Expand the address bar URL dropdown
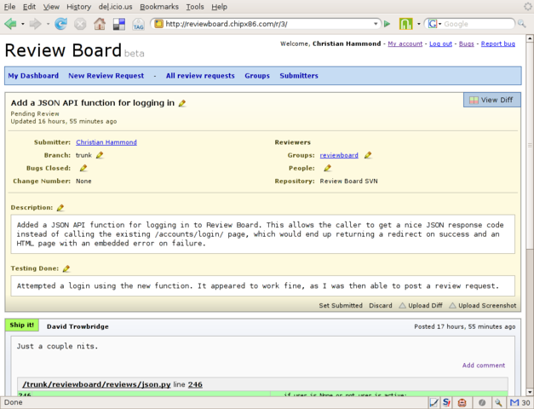This screenshot has height=409, width=534. 376,24
